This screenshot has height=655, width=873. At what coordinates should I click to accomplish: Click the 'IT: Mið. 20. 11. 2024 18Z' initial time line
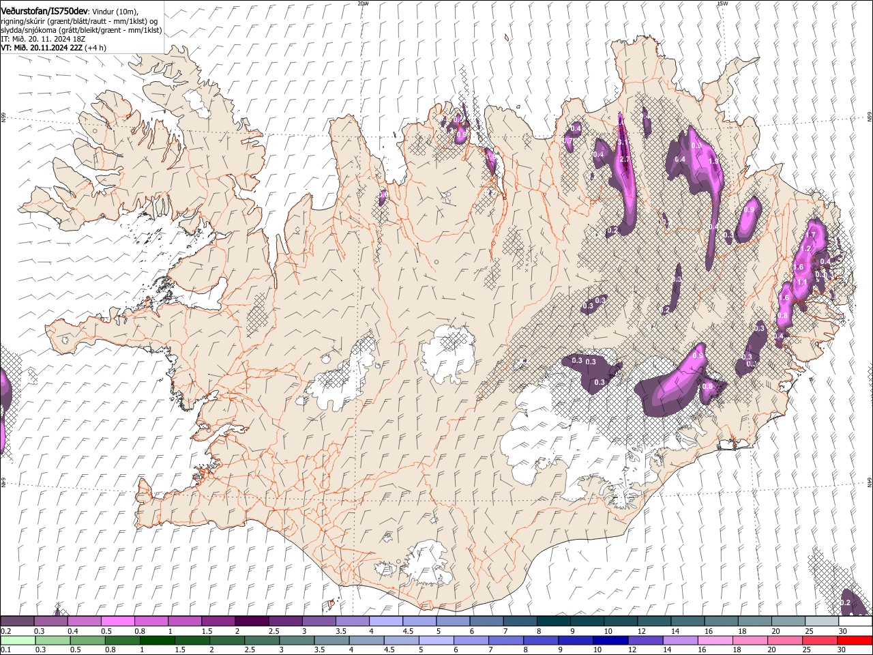coord(43,39)
